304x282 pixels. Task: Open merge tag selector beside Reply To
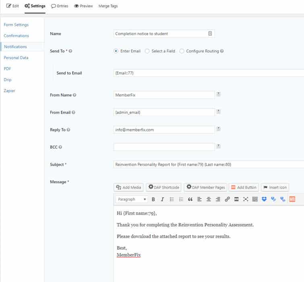click(x=218, y=129)
